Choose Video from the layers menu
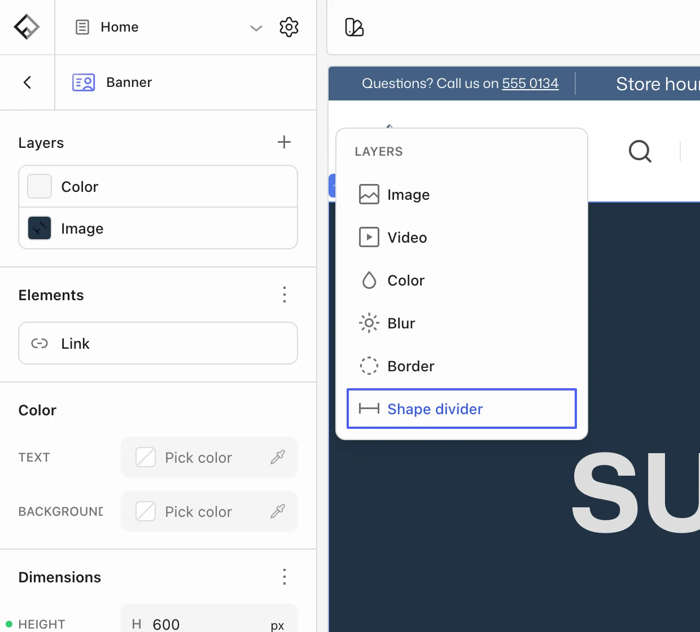Screen dimensions: 700x632 [x=462, y=238]
